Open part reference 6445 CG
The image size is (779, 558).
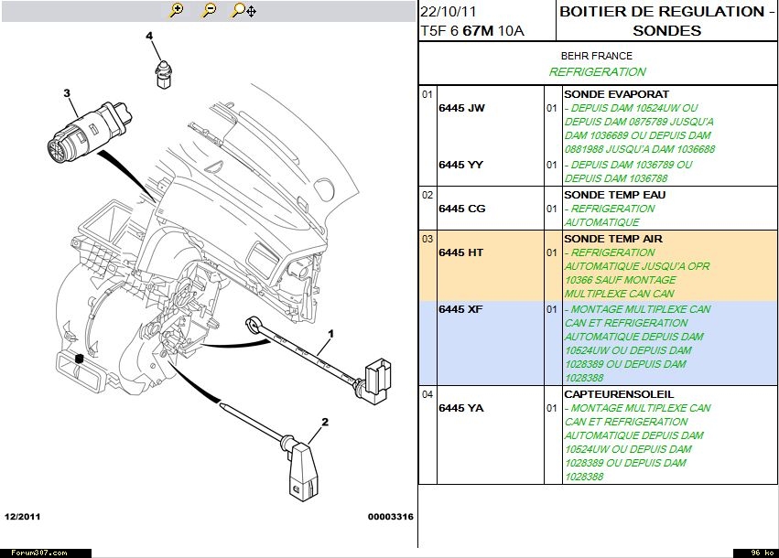click(461, 209)
